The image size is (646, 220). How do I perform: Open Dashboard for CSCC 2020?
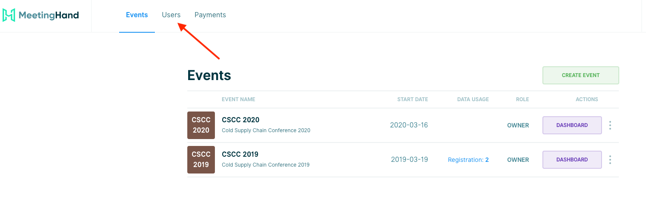[572, 125]
